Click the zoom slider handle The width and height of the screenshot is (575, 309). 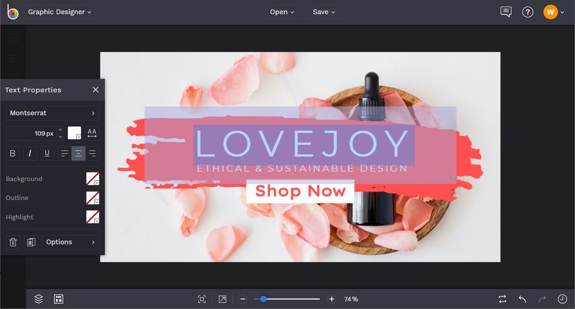[x=263, y=299]
